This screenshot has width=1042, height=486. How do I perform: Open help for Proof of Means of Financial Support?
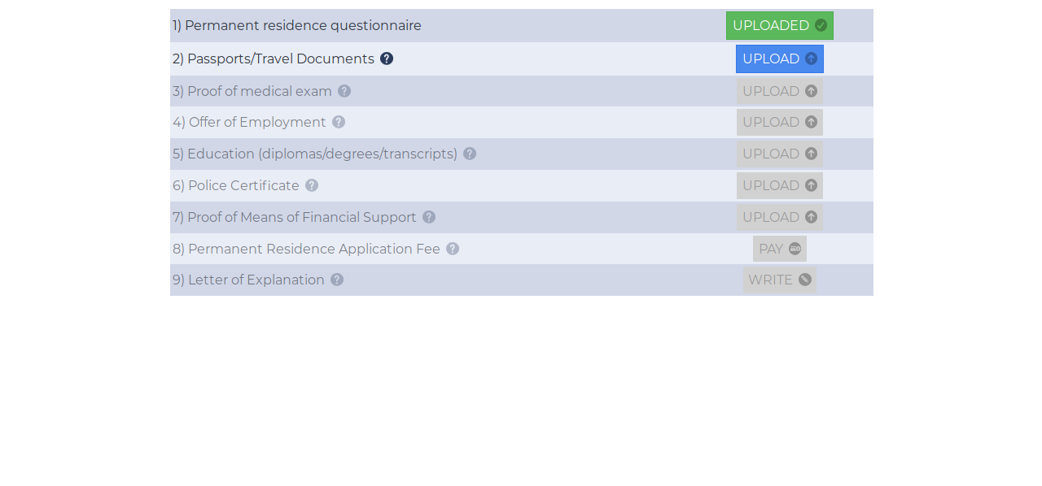[x=429, y=217]
